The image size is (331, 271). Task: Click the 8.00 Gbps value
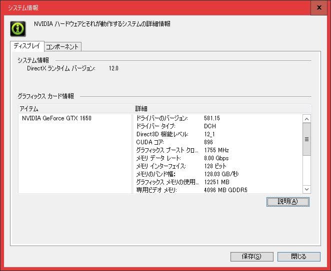216,158
